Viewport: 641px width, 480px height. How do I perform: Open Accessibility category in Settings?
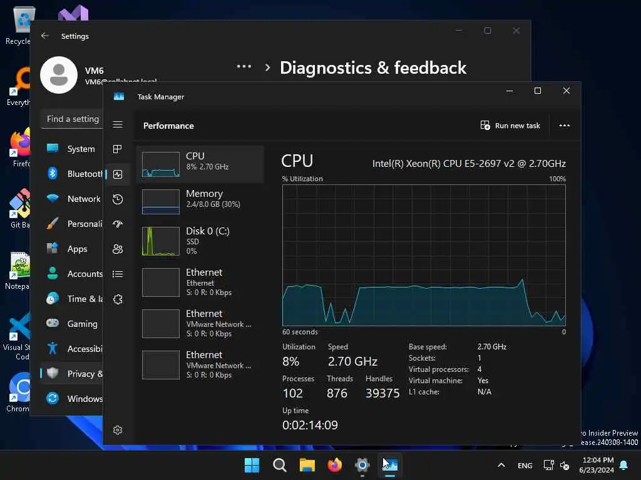tap(71, 349)
